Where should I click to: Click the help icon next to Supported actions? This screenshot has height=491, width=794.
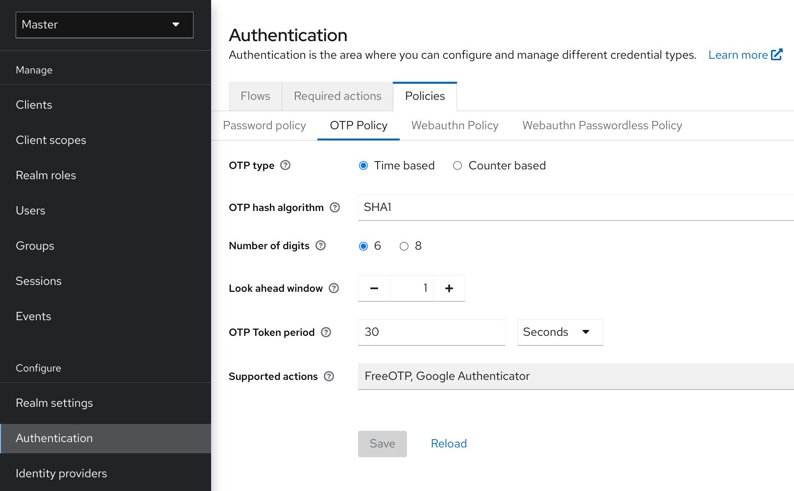329,376
